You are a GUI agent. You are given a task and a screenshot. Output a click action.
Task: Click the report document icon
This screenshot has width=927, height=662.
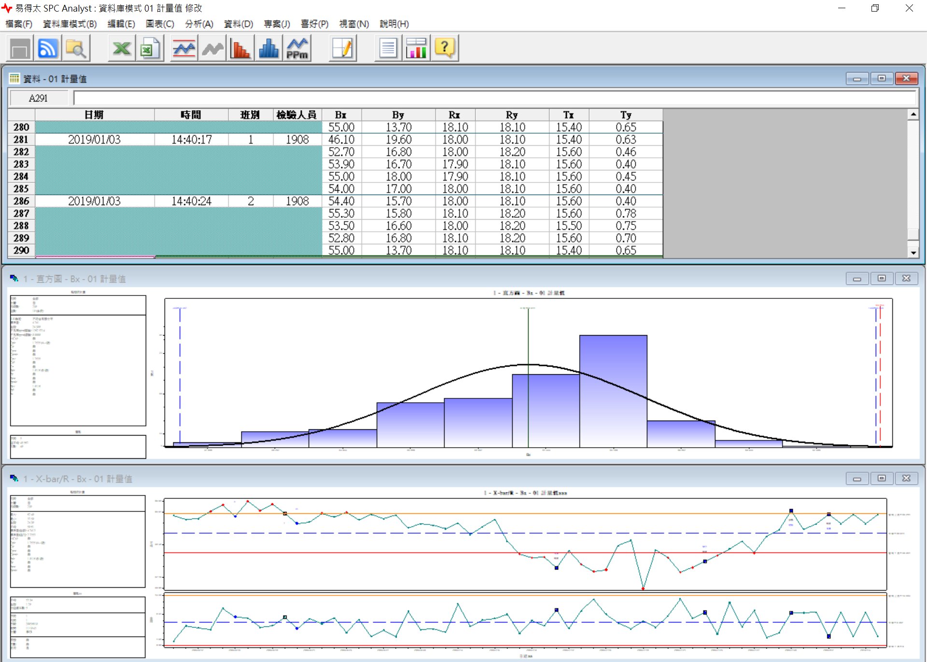pyautogui.click(x=387, y=48)
